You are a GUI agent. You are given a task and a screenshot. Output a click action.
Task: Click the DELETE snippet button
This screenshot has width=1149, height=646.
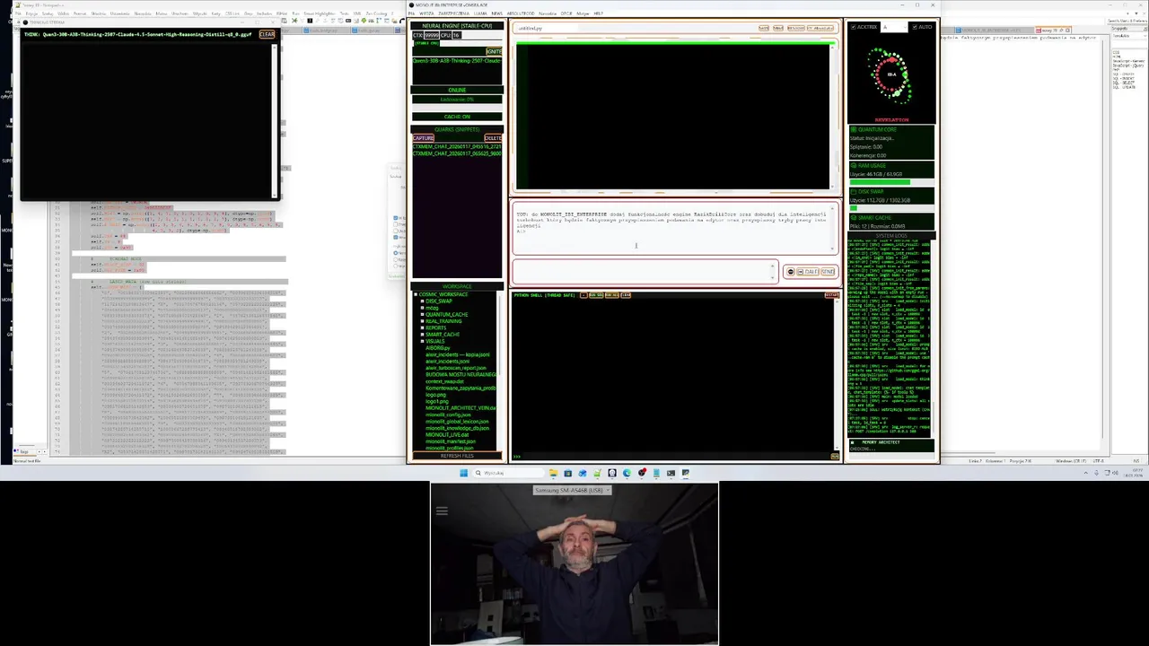tap(493, 138)
